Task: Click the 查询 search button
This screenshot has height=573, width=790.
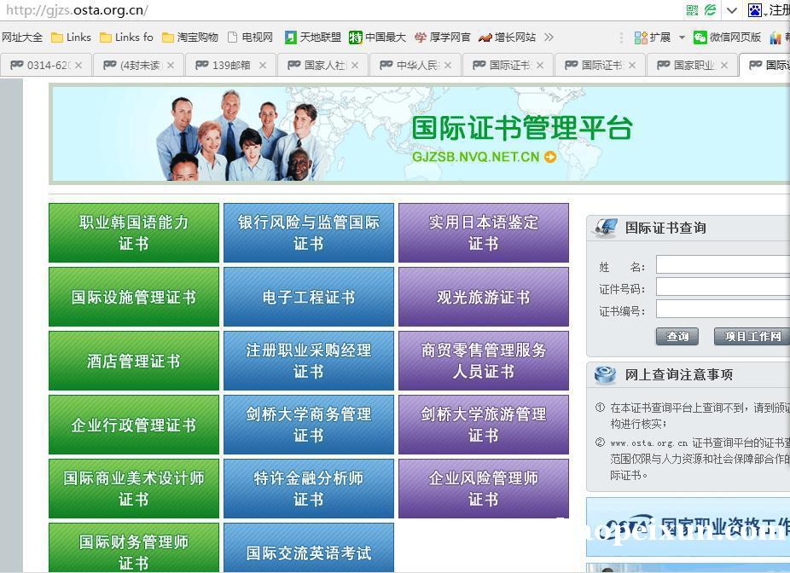Action: 677,337
